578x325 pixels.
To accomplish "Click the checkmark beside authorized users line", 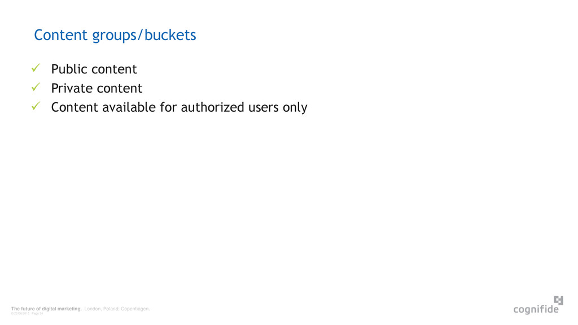I will [36, 106].
